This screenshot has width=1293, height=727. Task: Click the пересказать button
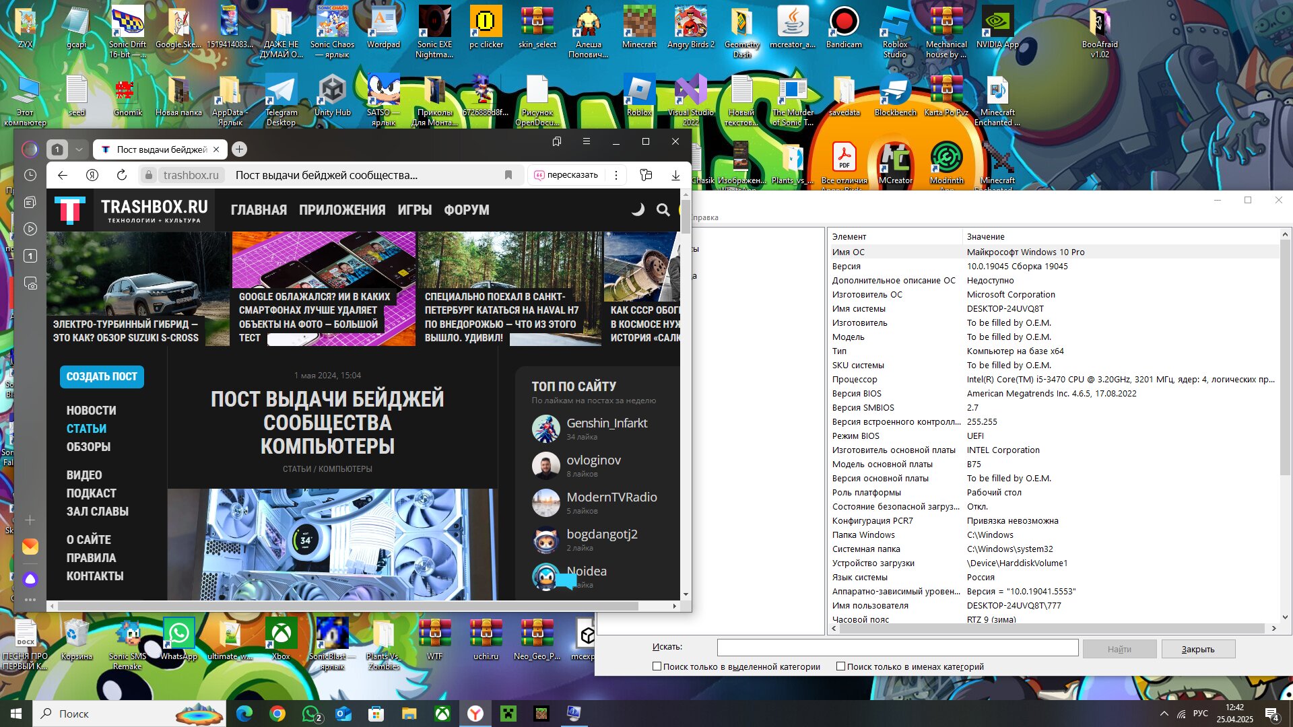coord(566,175)
